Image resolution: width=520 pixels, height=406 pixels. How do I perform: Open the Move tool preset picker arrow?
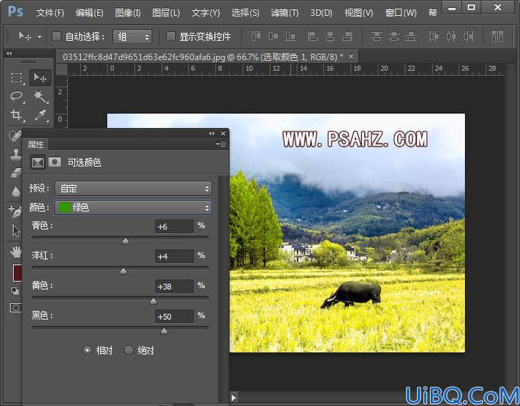[x=39, y=36]
